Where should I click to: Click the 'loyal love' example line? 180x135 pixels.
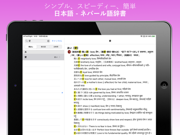pyautogui.click(x=88, y=72)
